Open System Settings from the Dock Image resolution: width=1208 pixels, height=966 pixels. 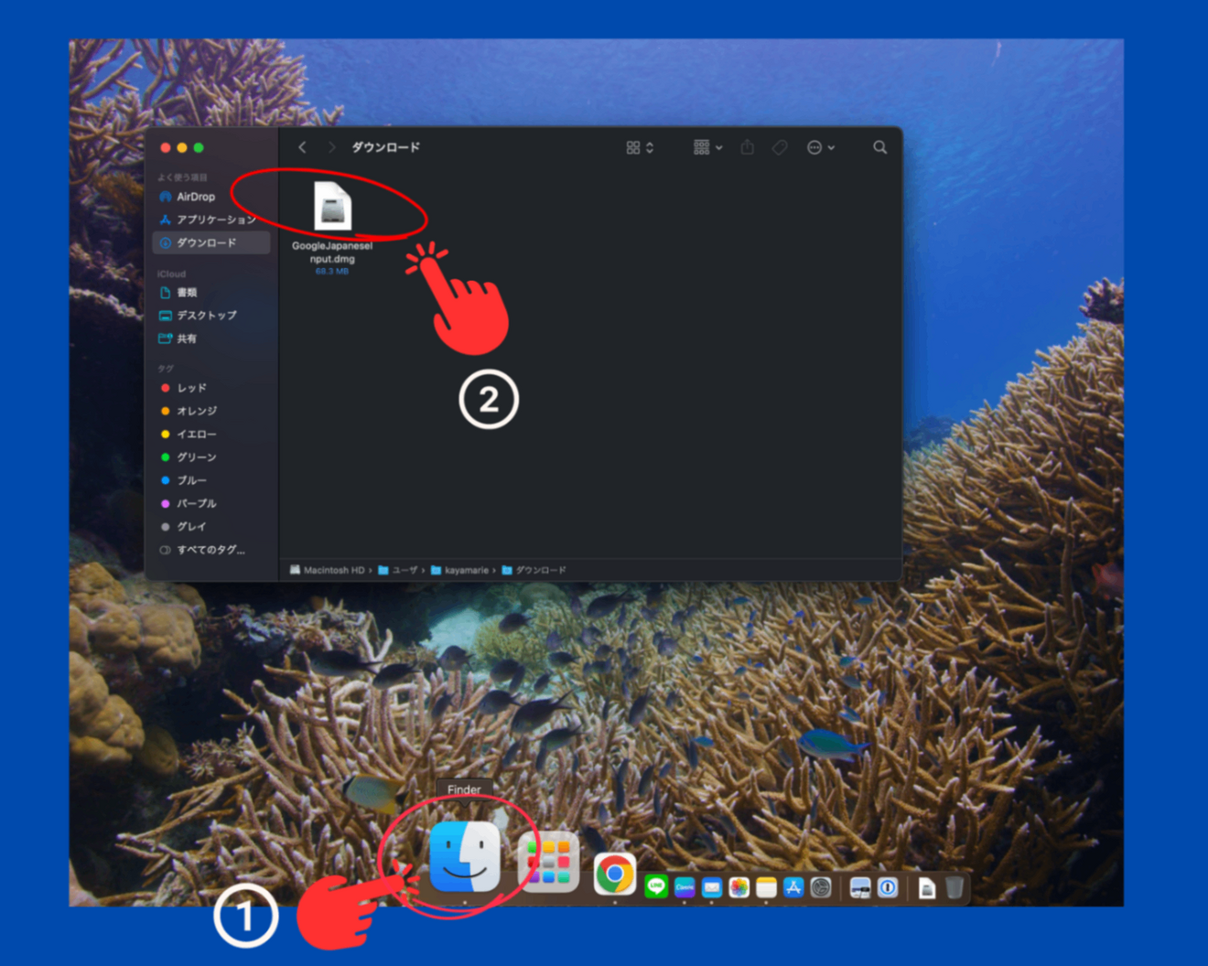pyautogui.click(x=821, y=886)
